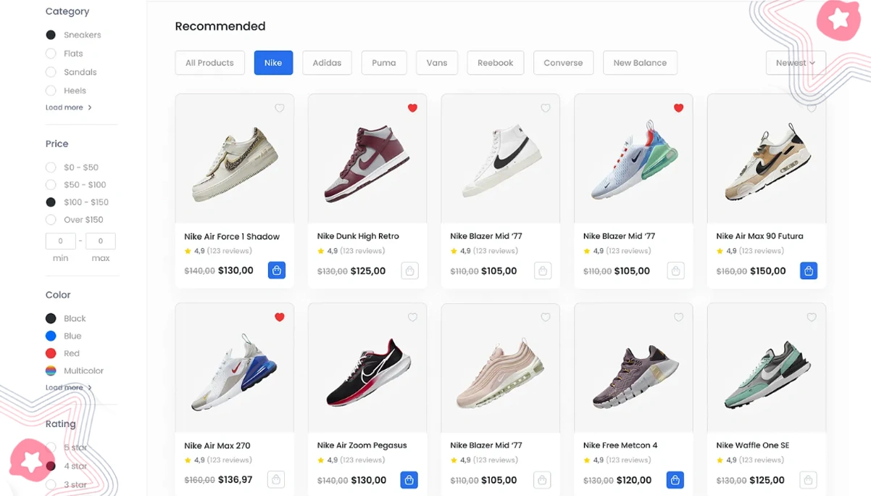This screenshot has height=496, width=871.
Task: Remove heart from Nike Air Max 270
Action: (x=279, y=317)
